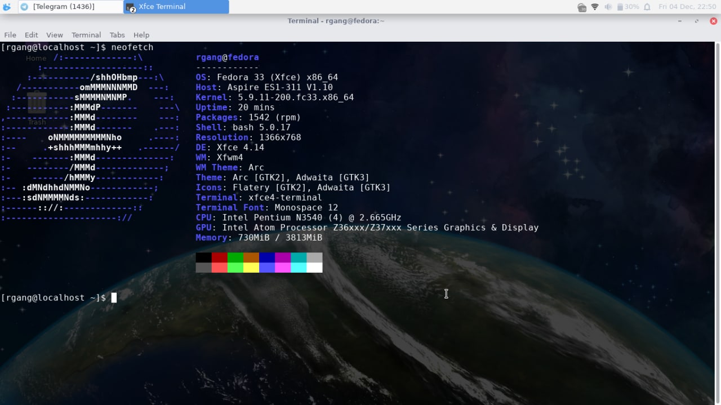Click the 'Packages: 1542 (rpm)' line
The height and width of the screenshot is (405, 721).
[248, 117]
